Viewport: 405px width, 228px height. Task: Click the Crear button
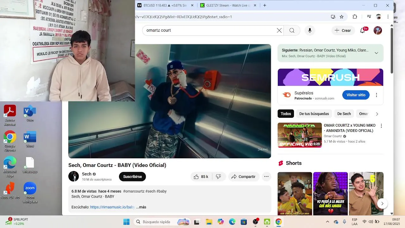343,30
